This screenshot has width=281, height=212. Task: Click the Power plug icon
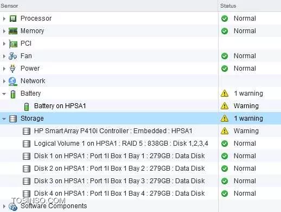(12, 68)
